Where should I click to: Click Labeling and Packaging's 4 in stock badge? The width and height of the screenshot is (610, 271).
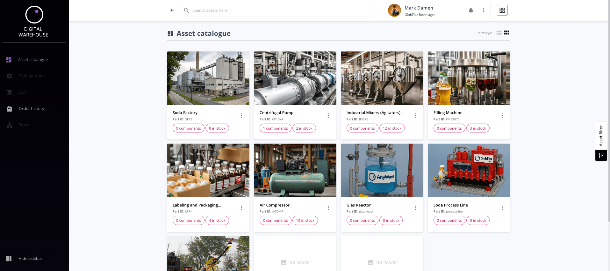pyautogui.click(x=217, y=220)
